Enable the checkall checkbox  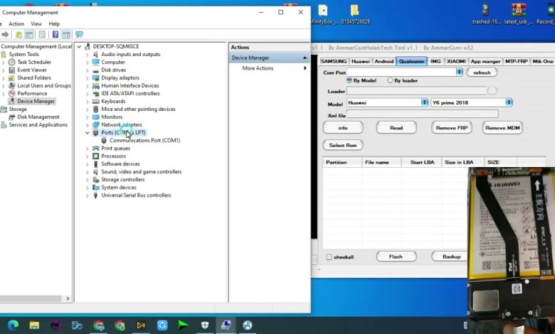[329, 257]
